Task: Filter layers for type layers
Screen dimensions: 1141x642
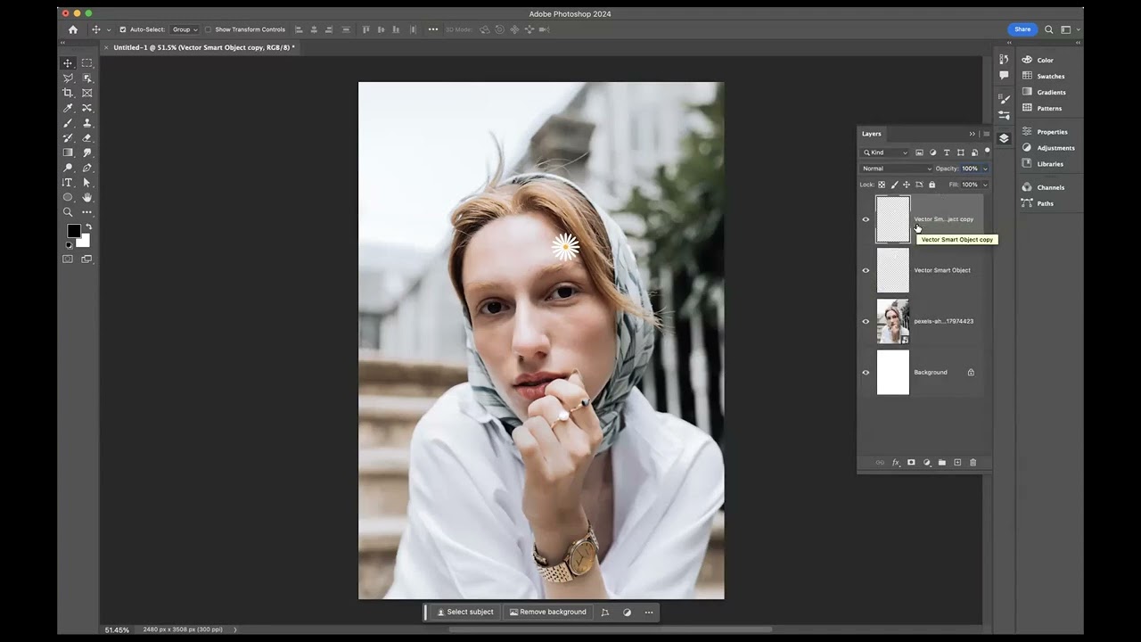Action: pos(947,152)
